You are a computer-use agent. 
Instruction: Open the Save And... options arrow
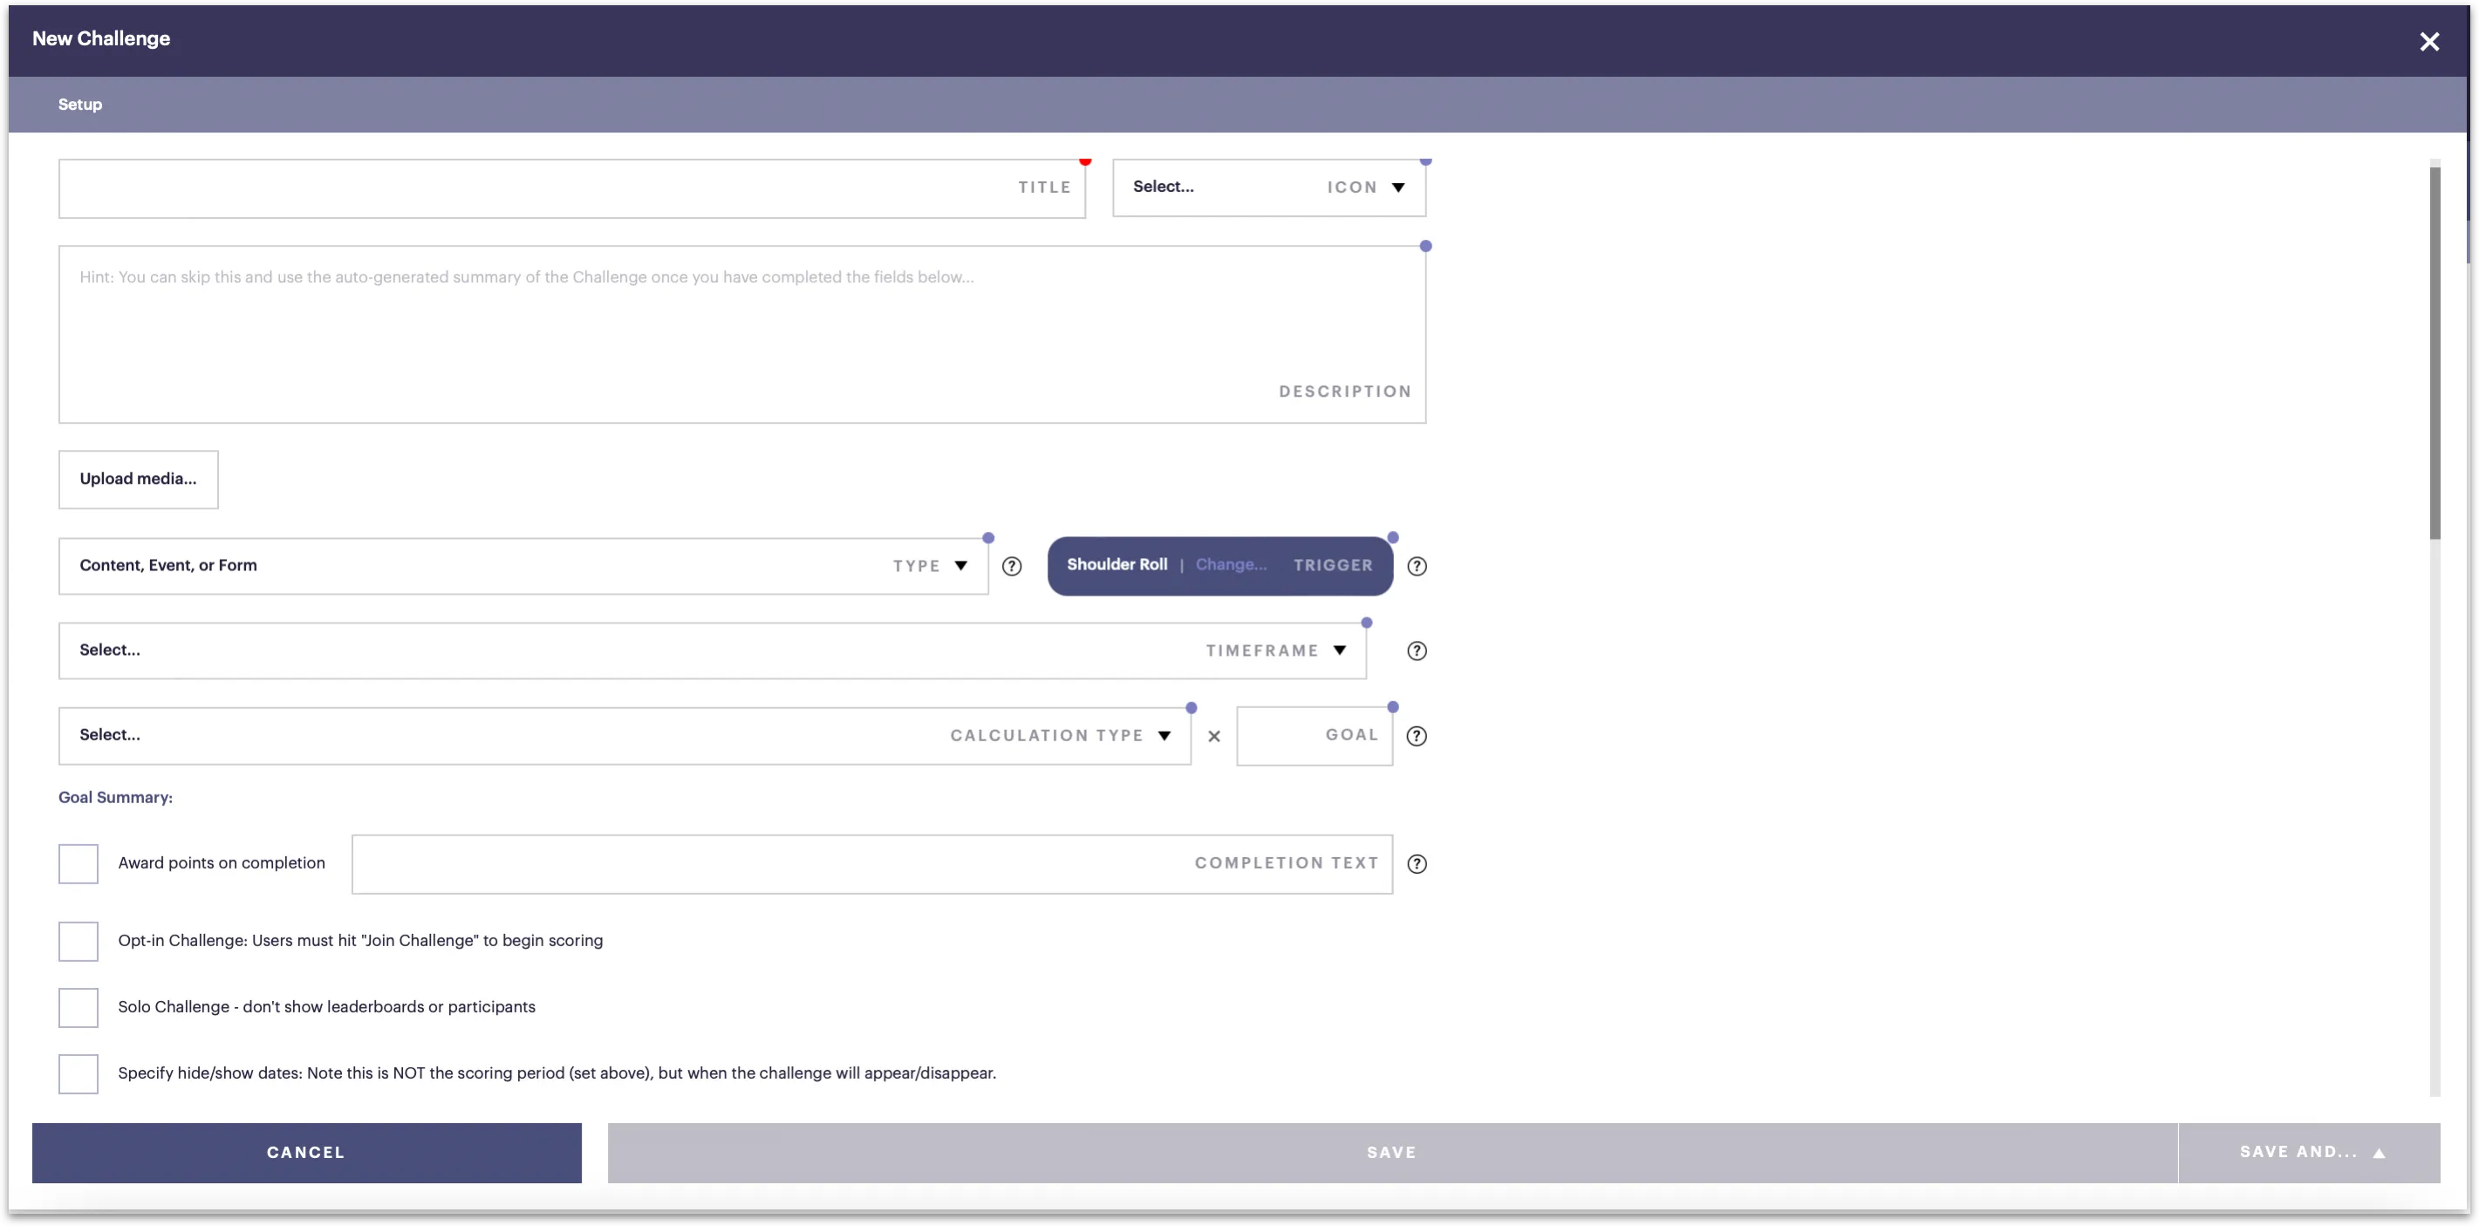pyautogui.click(x=2379, y=1153)
